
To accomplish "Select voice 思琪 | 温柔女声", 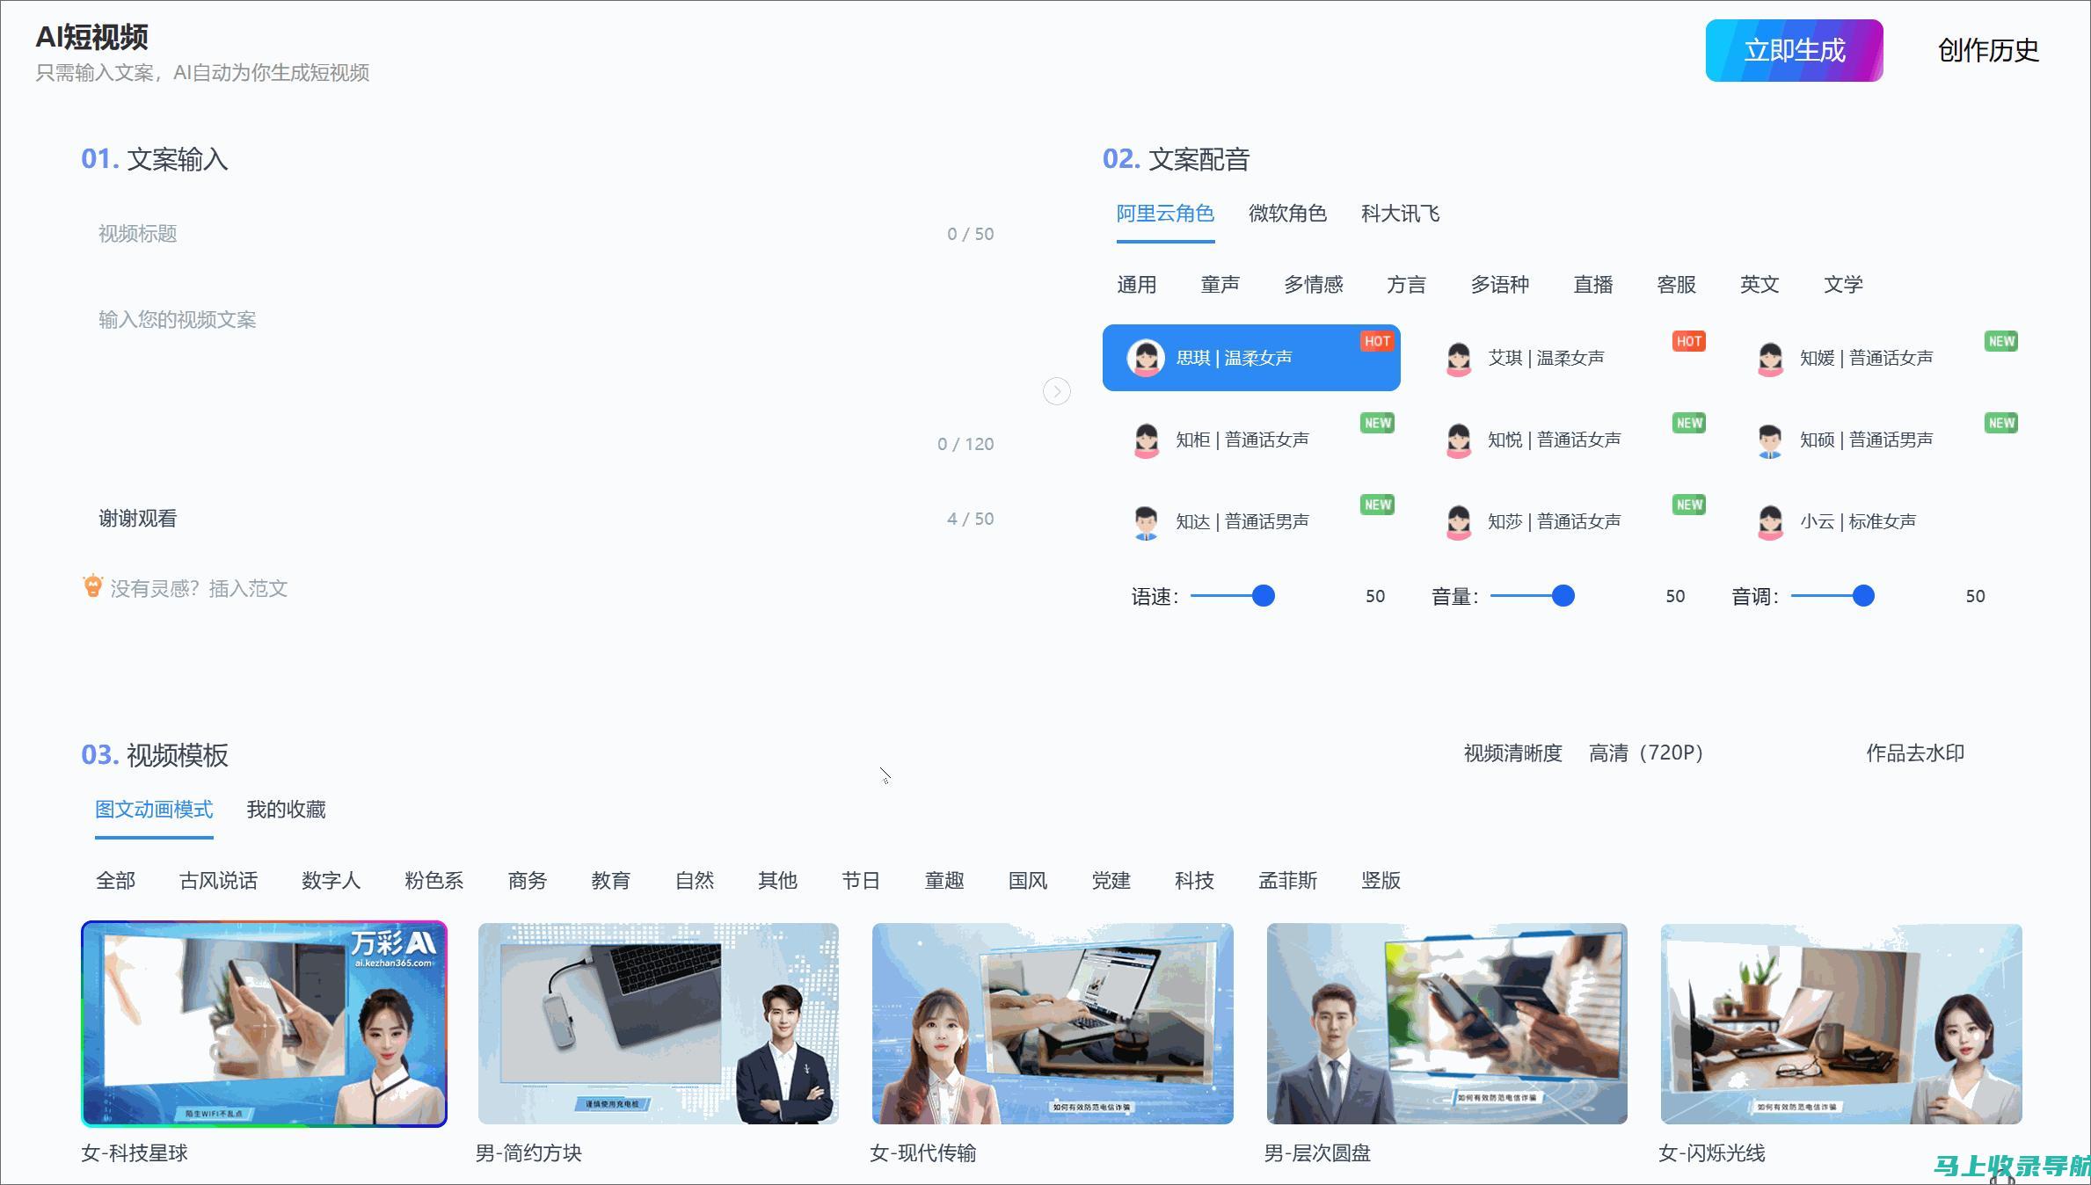I will (1251, 358).
